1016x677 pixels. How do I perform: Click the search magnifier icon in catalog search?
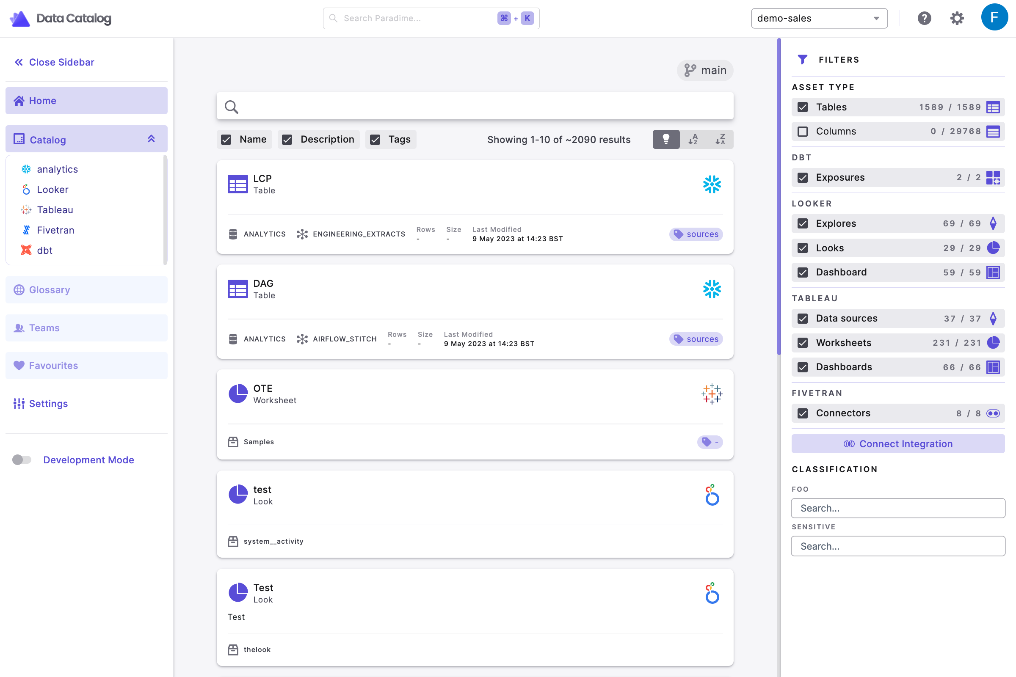232,107
